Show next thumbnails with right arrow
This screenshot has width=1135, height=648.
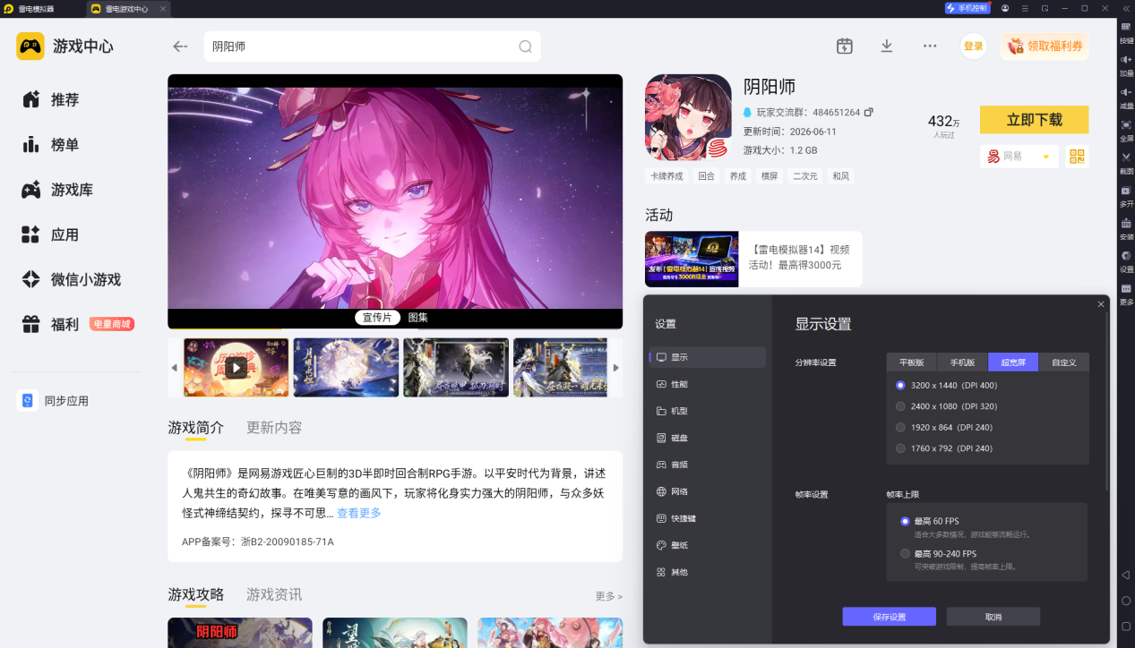click(x=615, y=368)
